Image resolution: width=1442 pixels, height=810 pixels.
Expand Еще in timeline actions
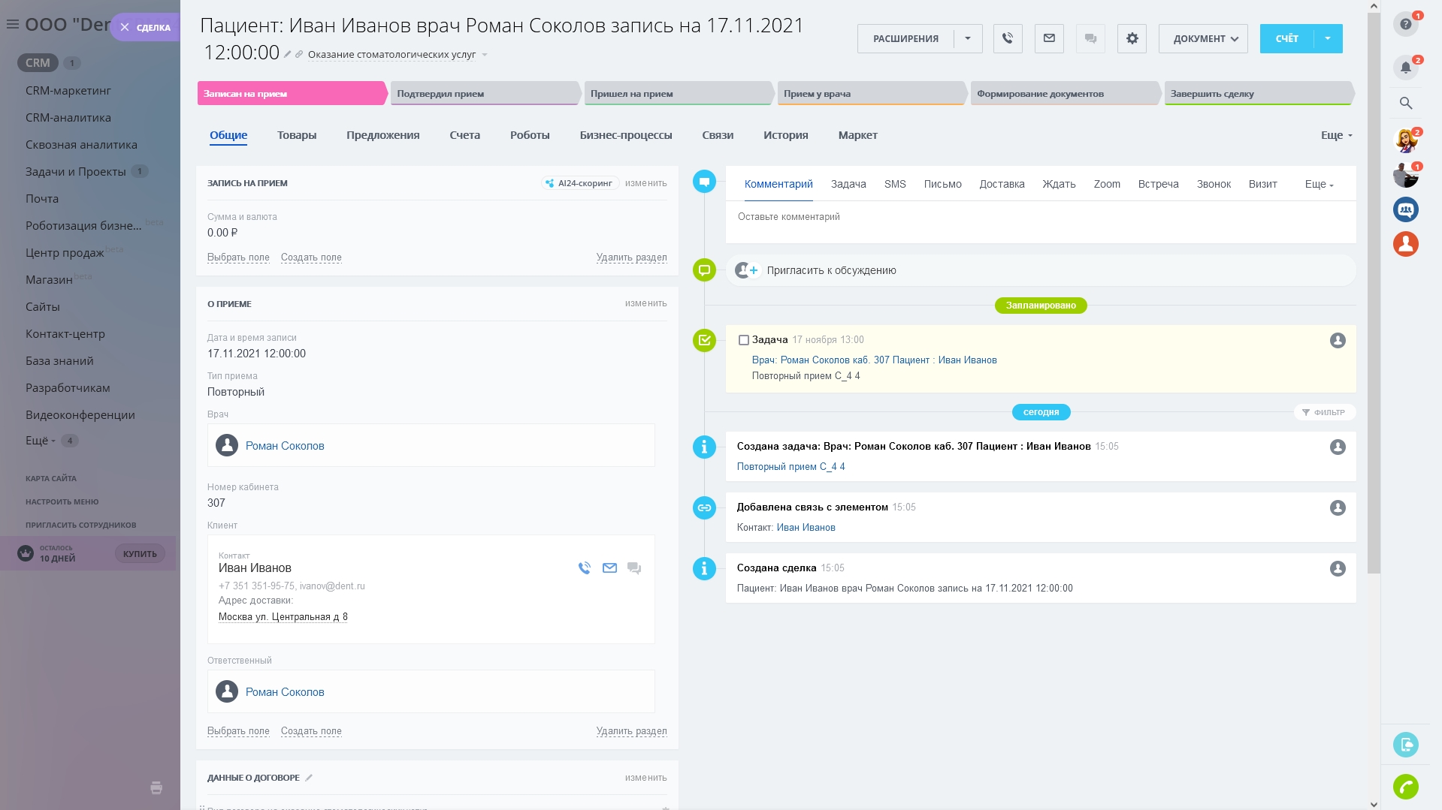tap(1319, 184)
